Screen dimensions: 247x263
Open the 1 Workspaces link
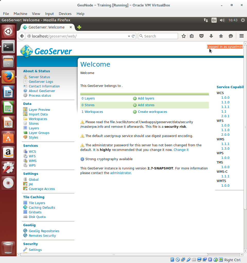click(x=92, y=112)
